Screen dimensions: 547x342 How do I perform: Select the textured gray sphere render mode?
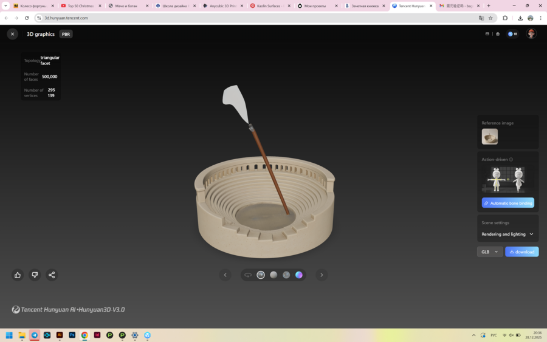tap(286, 275)
